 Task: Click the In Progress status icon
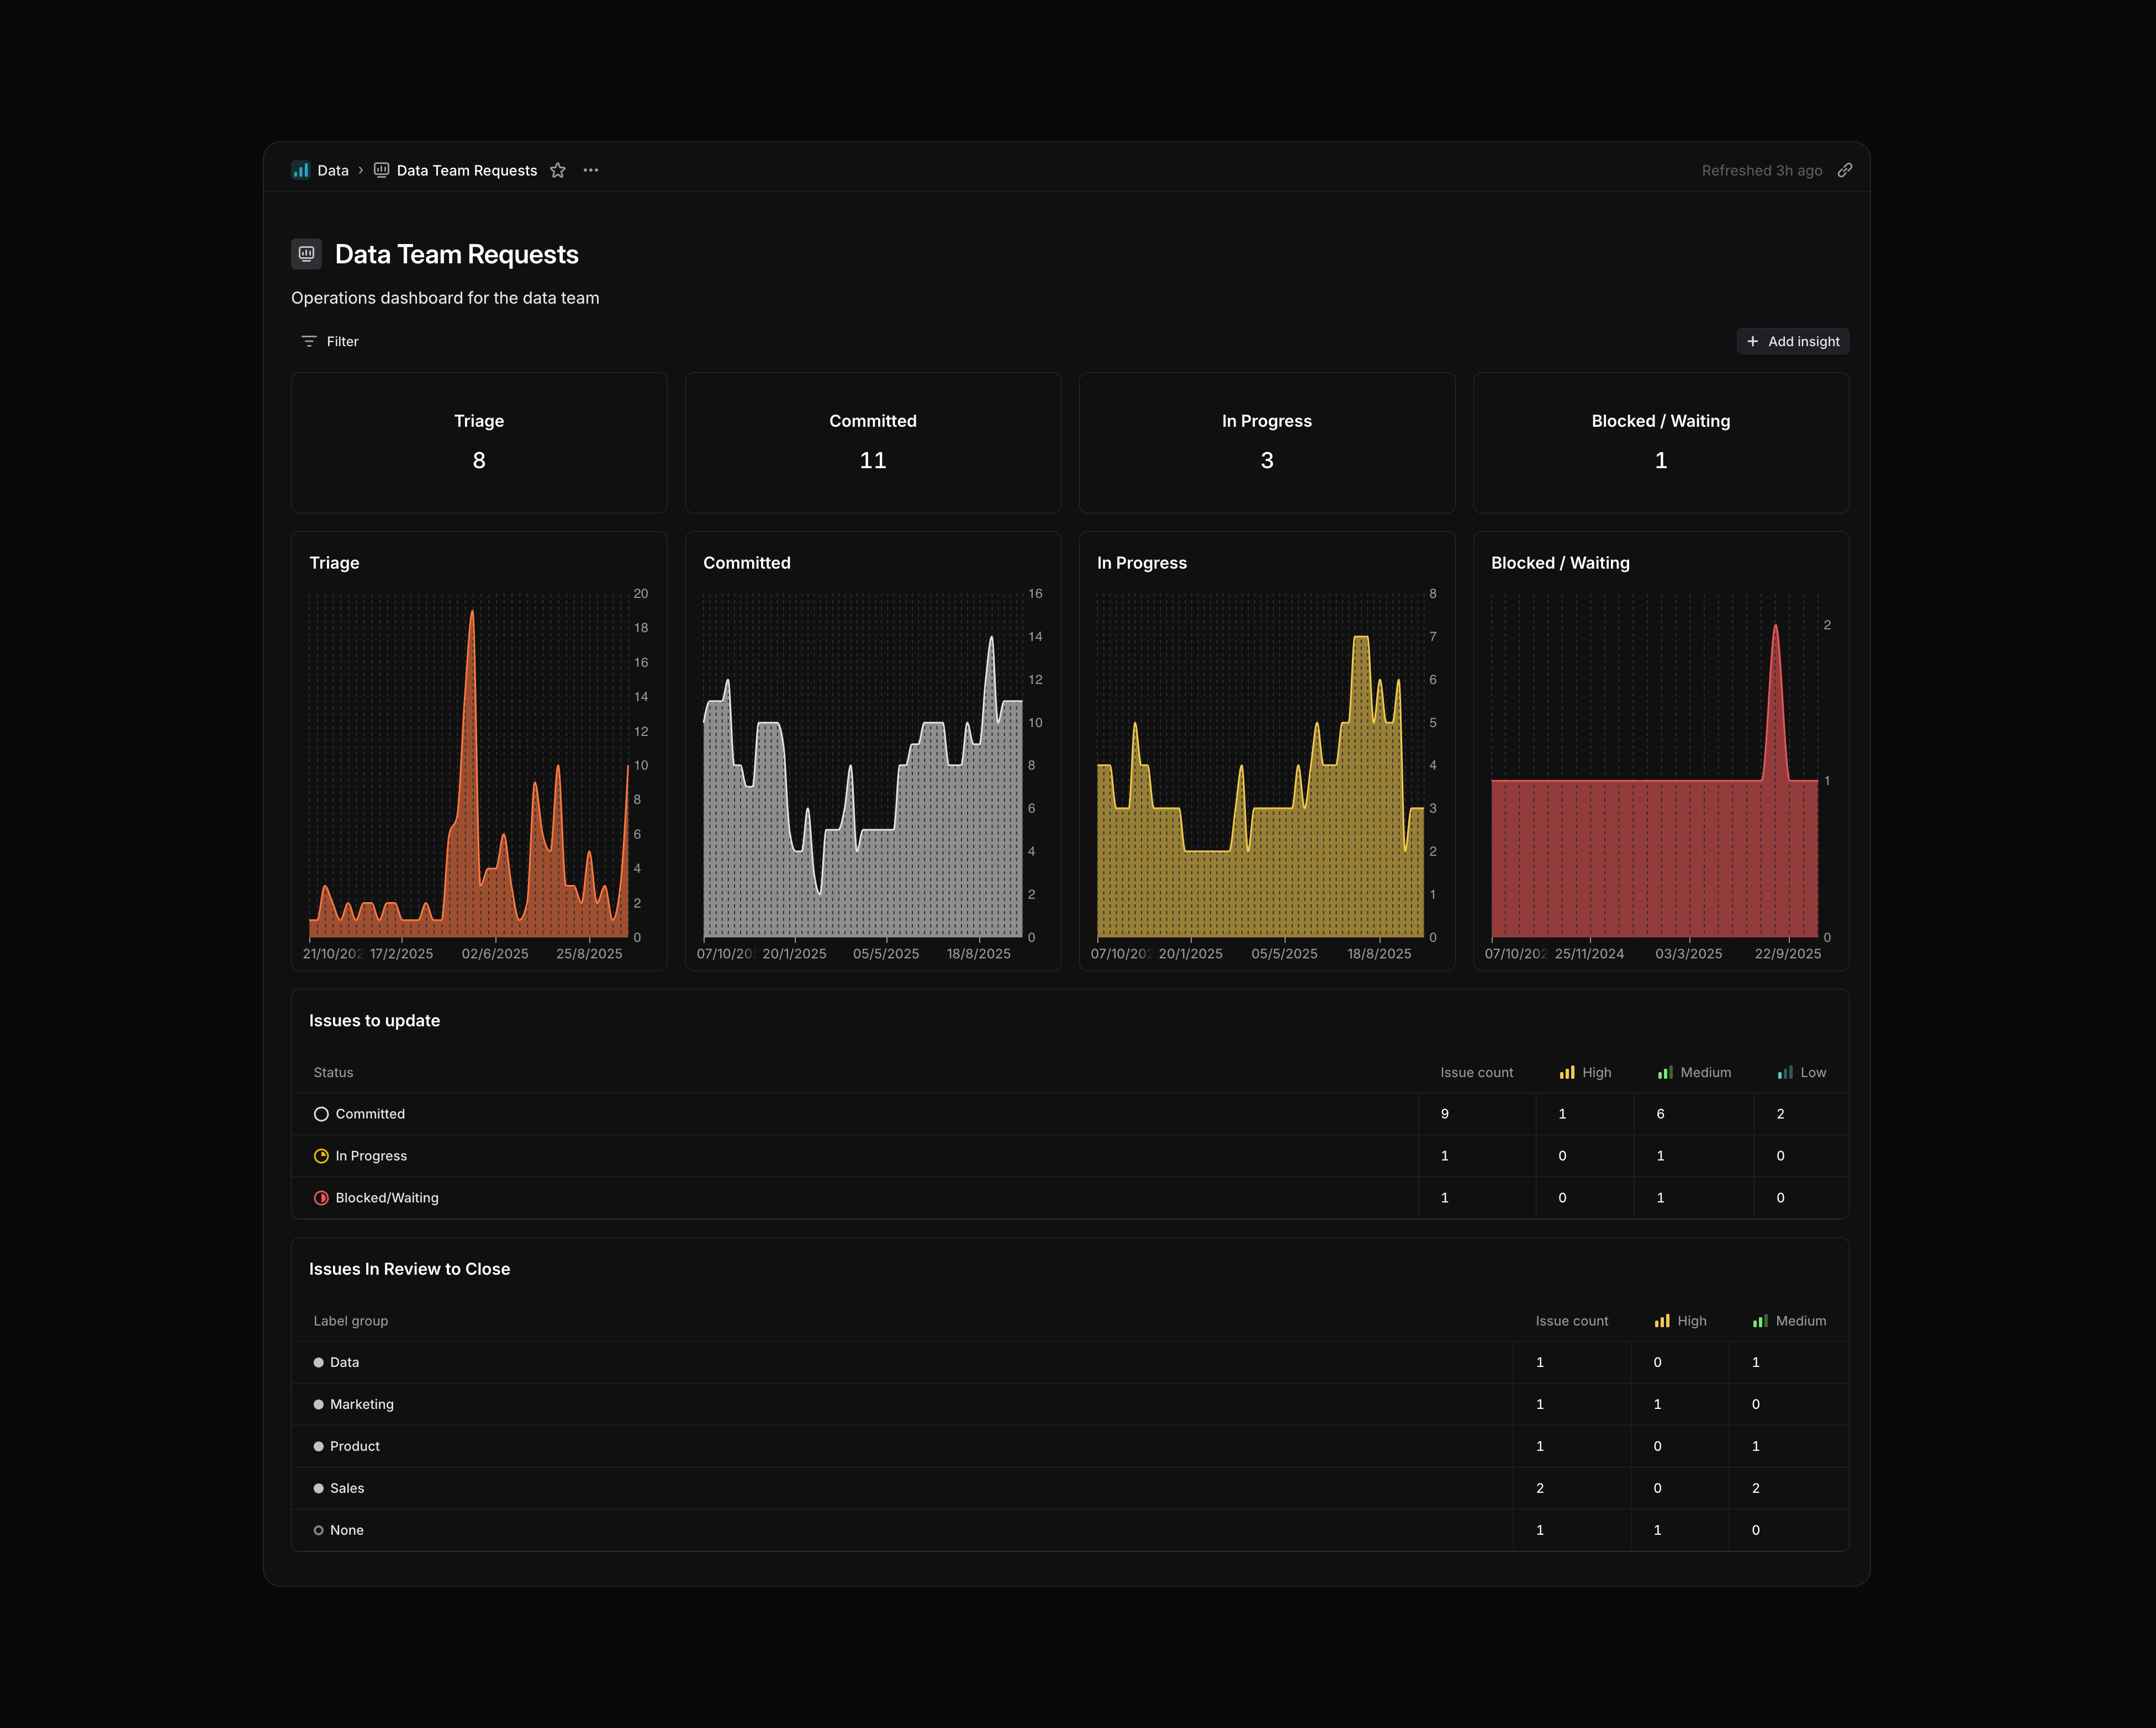pos(321,1157)
